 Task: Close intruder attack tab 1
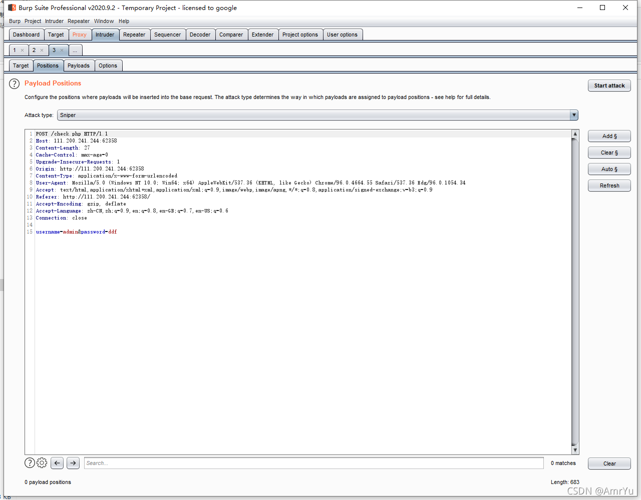click(x=22, y=50)
